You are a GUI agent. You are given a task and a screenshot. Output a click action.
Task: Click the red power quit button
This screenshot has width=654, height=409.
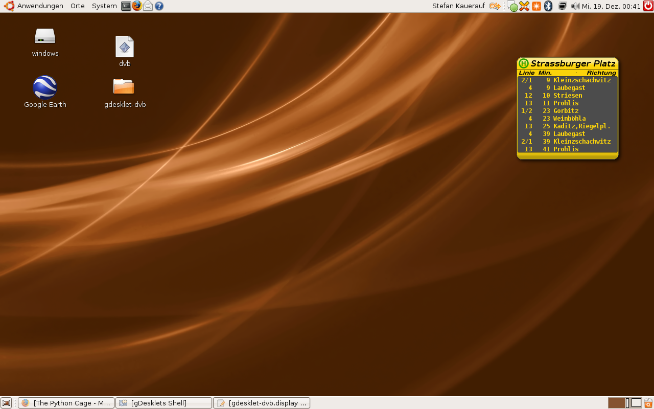[648, 6]
